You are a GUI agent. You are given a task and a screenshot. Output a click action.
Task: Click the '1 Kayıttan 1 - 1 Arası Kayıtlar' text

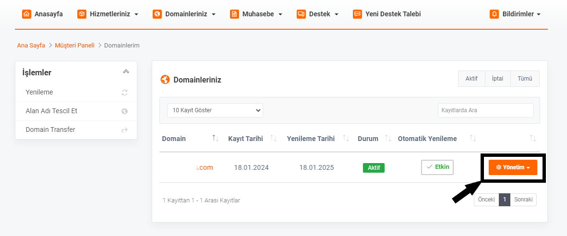202,200
